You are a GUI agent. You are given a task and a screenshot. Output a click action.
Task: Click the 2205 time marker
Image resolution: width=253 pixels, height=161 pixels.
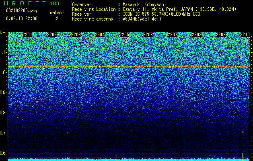tap(124, 35)
